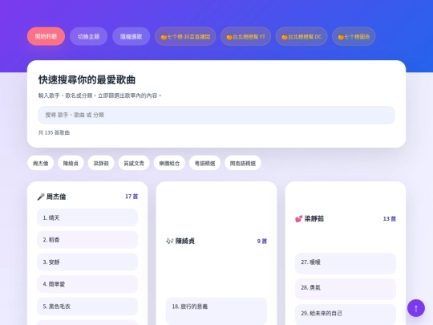Select song 5. 黑色毛衣

pos(87,307)
